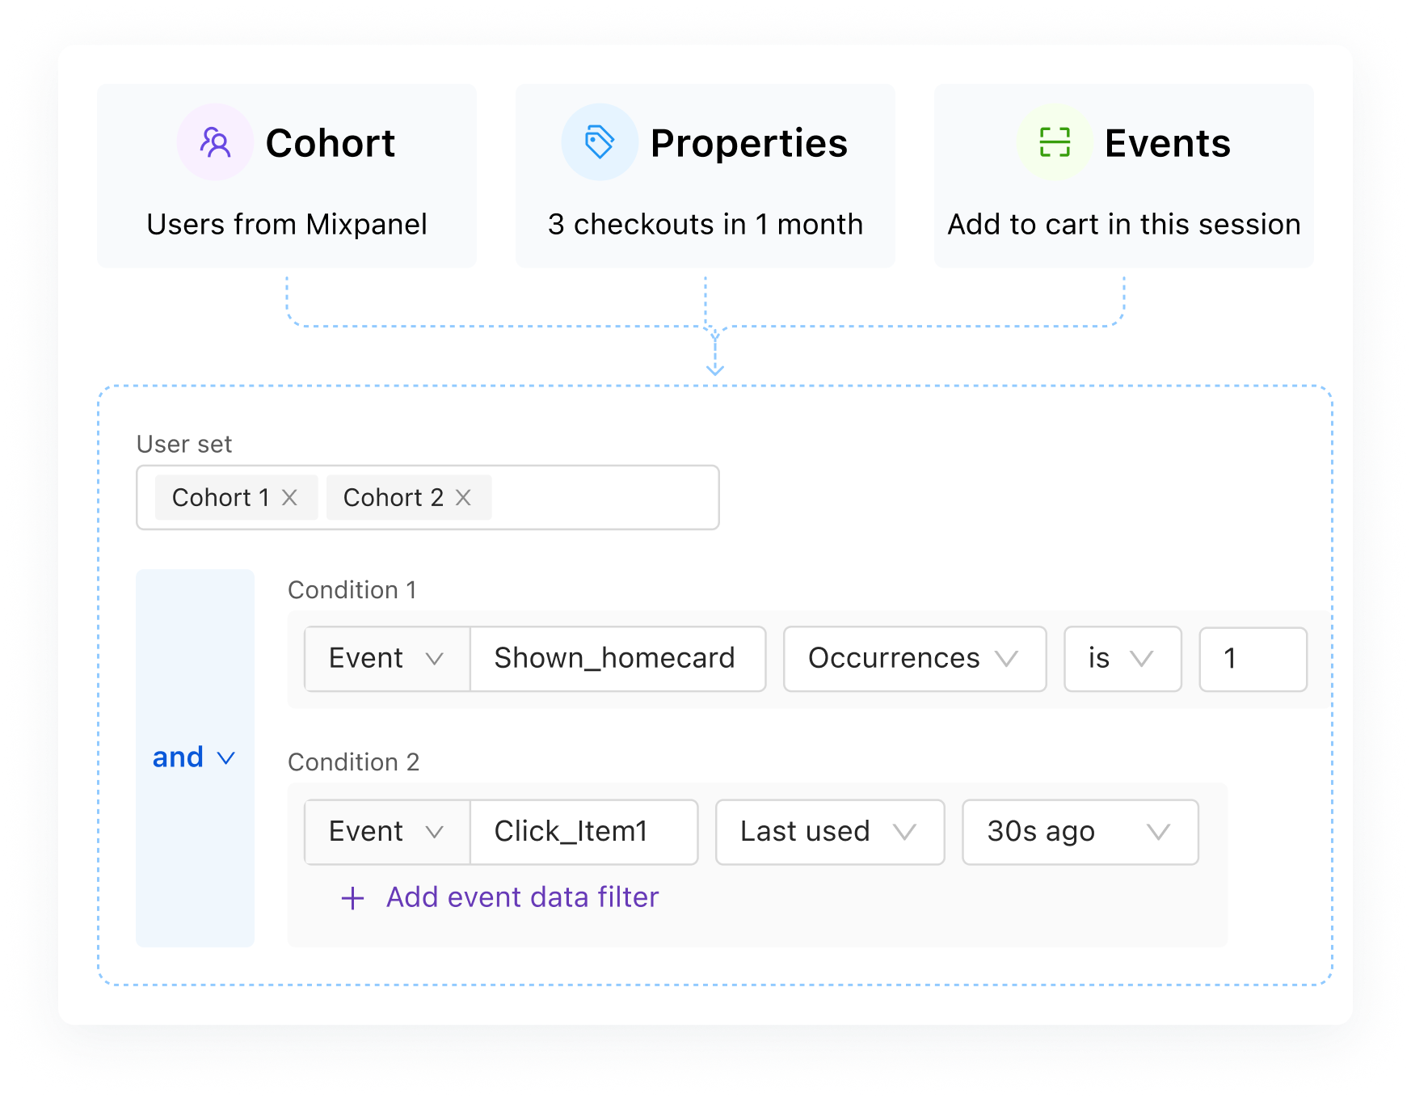Click the Shown_homecard event name field
The height and width of the screenshot is (1097, 1411).
click(617, 658)
